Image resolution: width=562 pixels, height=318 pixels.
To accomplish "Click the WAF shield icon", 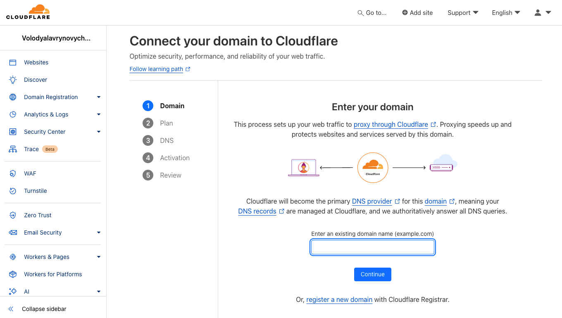I will pyautogui.click(x=13, y=173).
